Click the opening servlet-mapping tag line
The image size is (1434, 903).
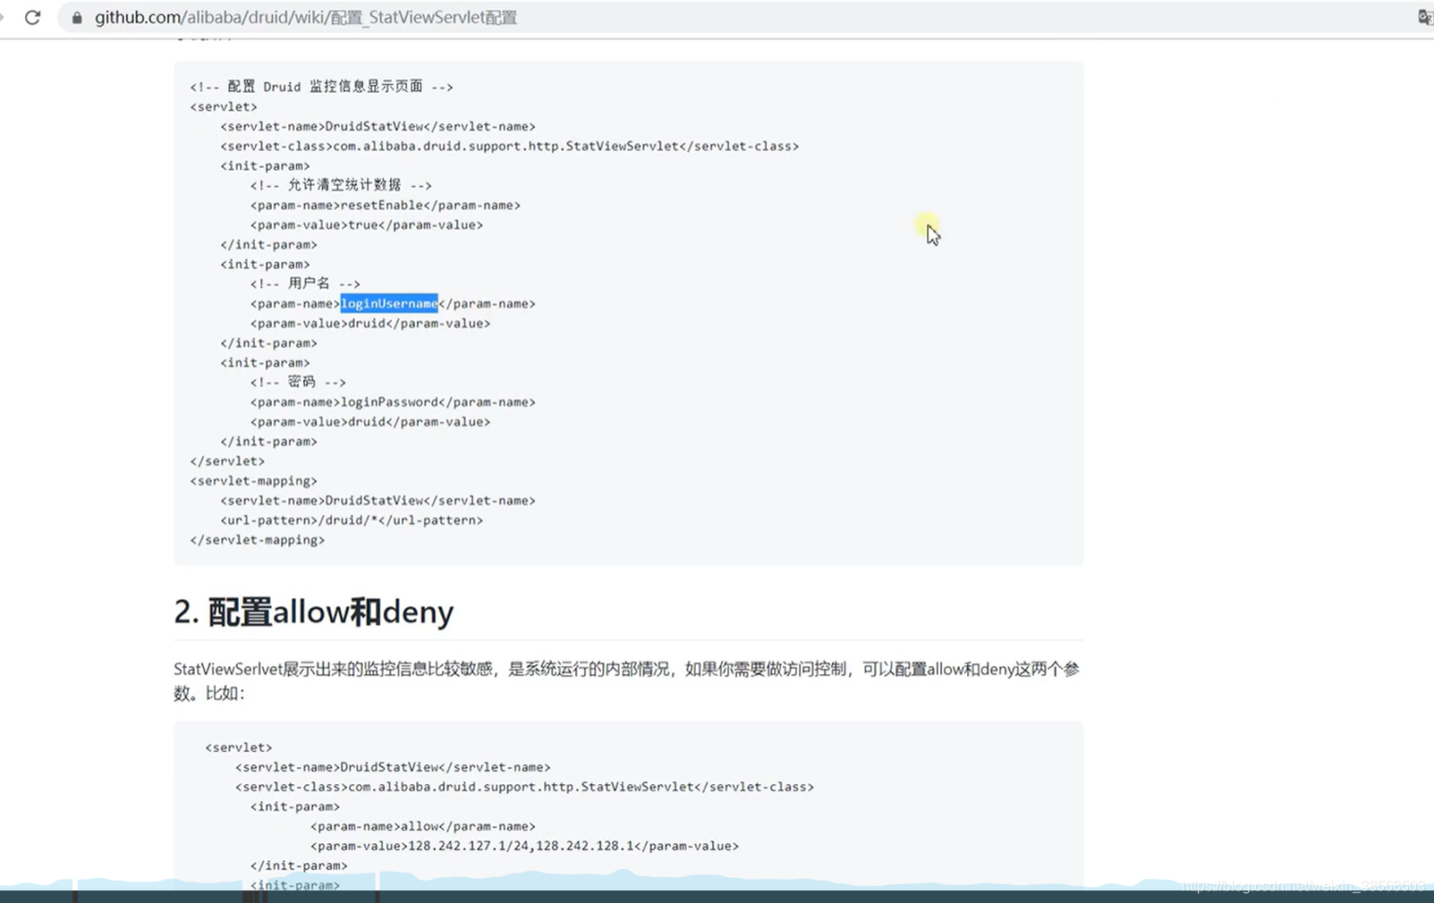click(x=253, y=480)
